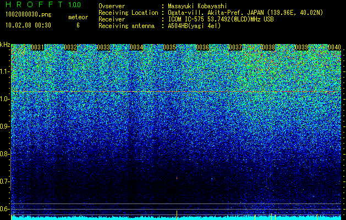Click the 'Ovserver' field label
346x220 pixels.
112,7
